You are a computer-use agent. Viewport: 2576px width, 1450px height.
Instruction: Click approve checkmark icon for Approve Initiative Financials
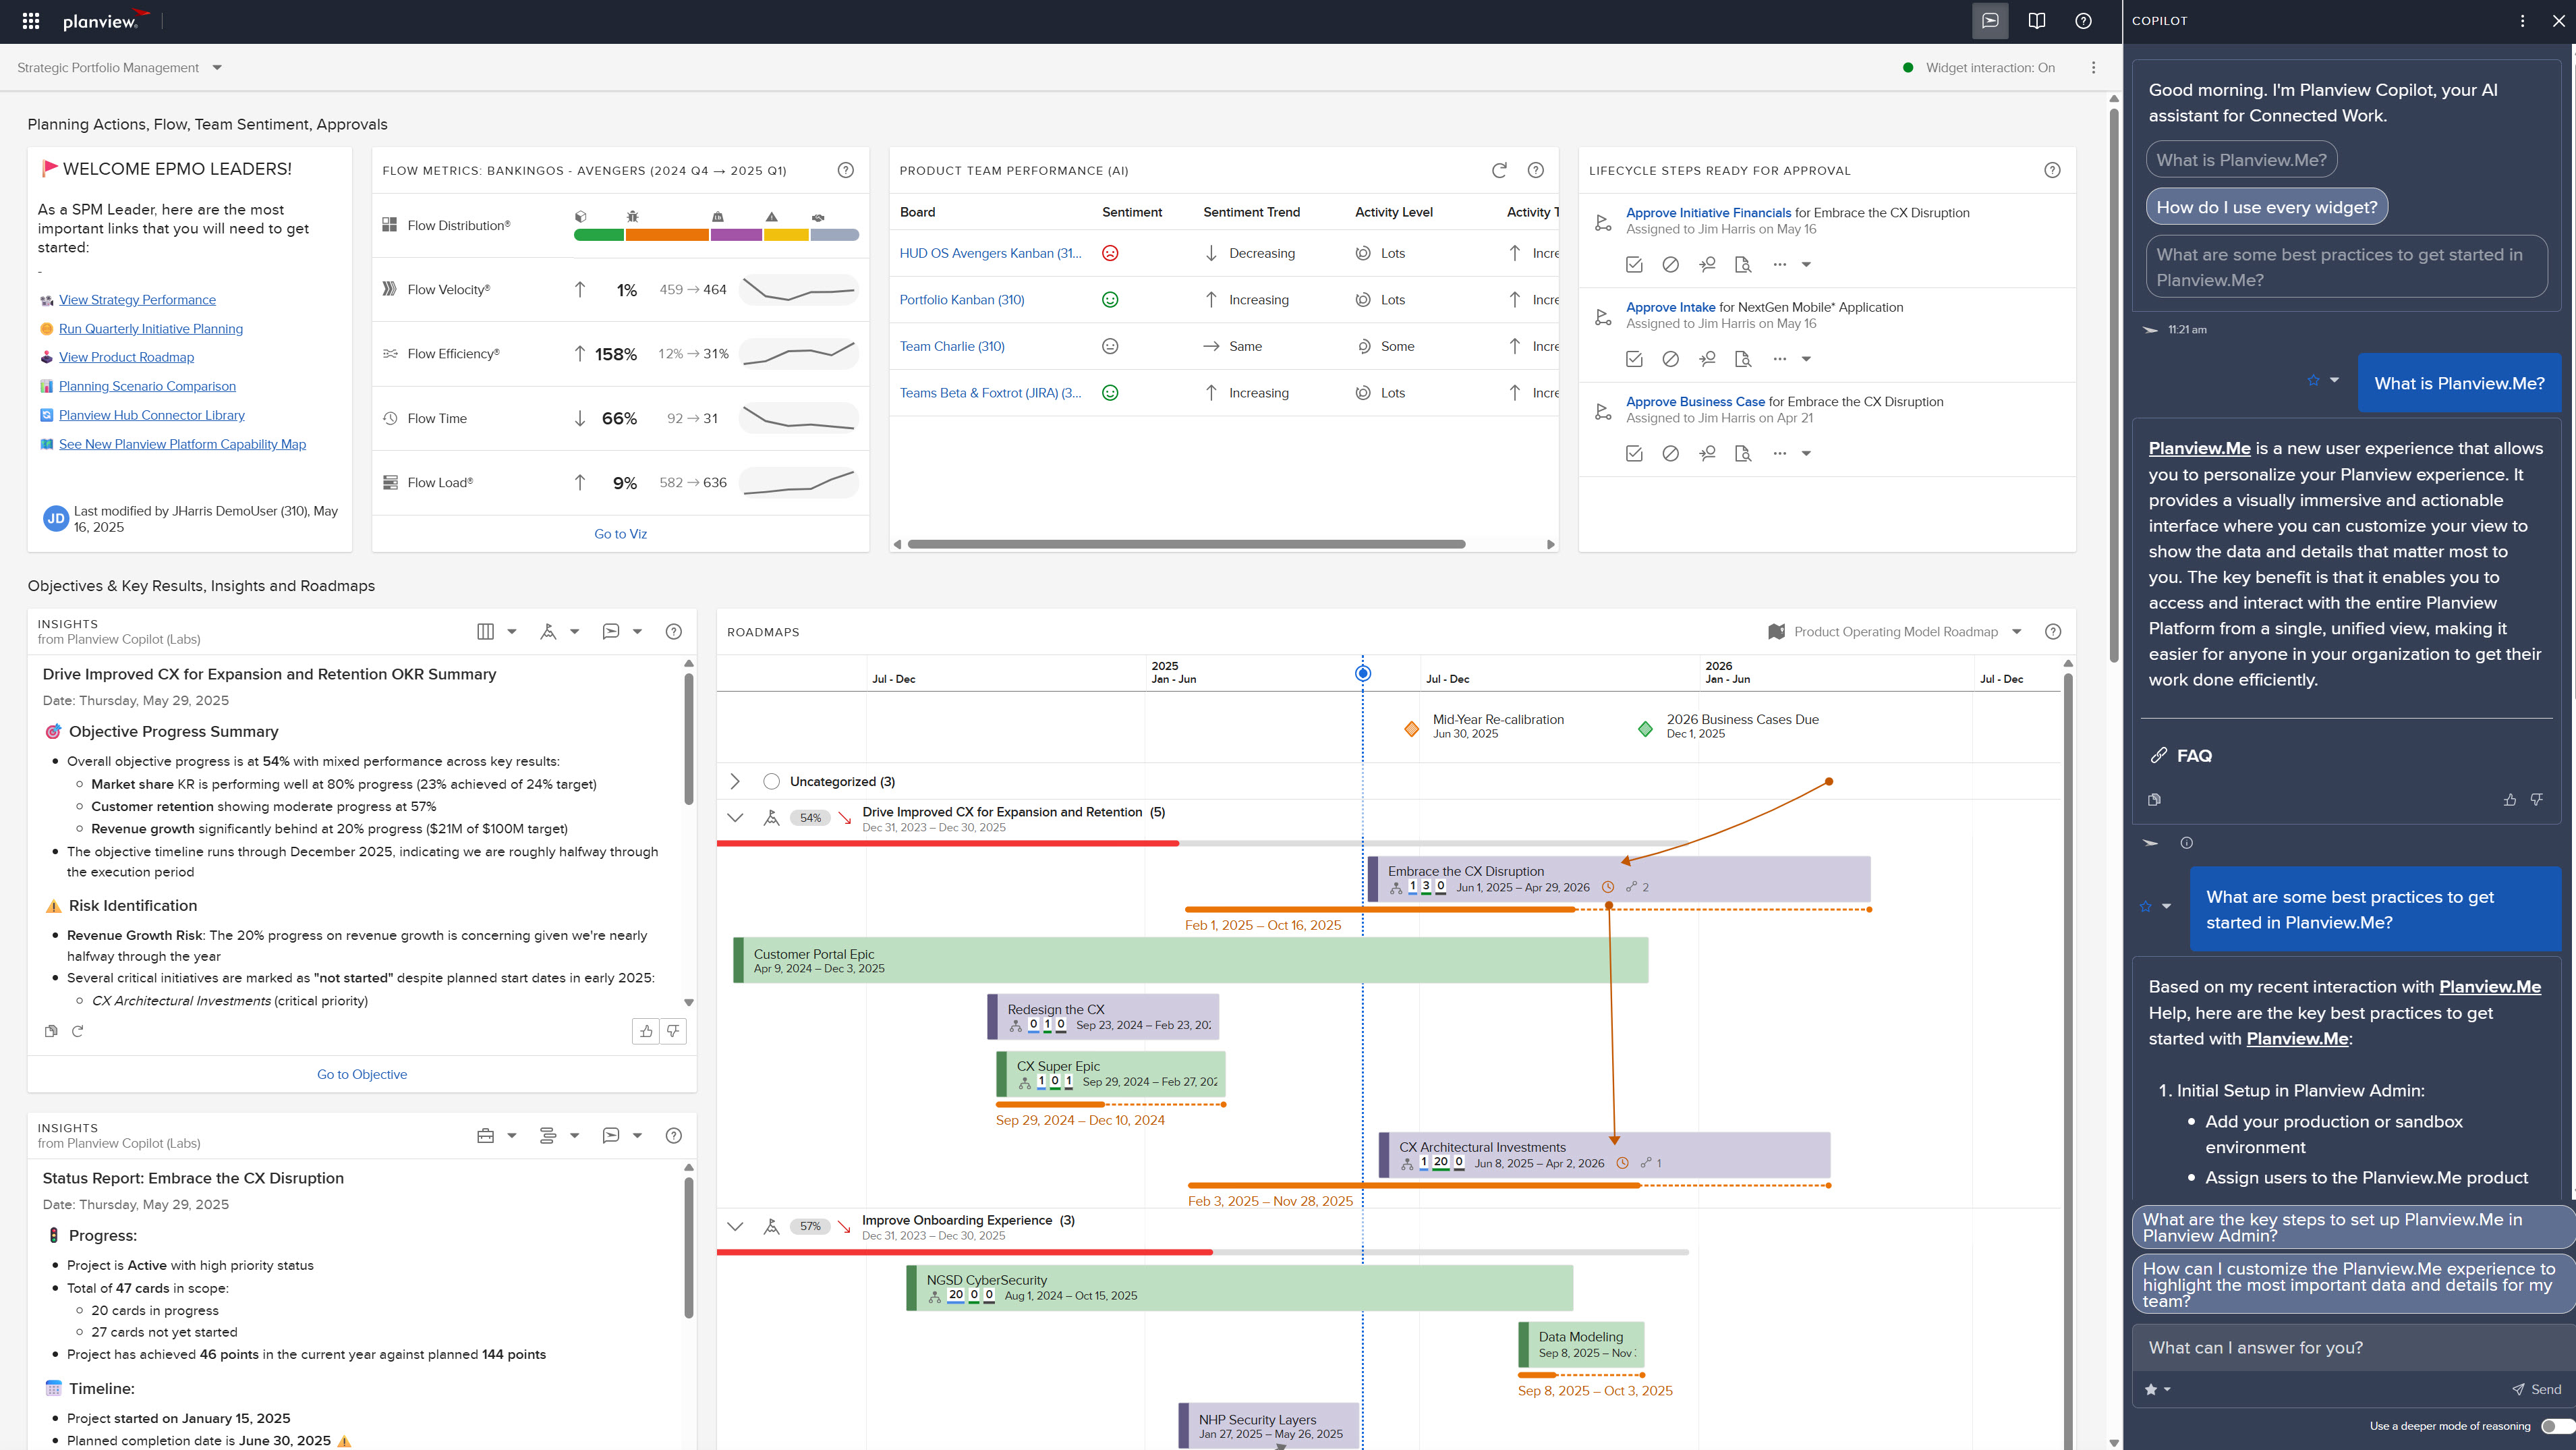[1634, 264]
